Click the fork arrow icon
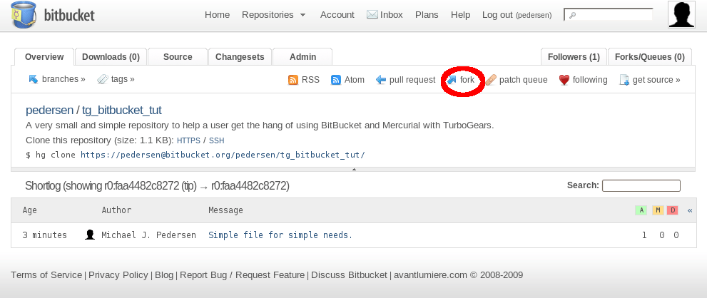This screenshot has width=707, height=298. (452, 80)
